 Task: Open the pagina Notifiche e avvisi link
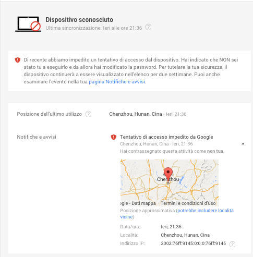click(117, 82)
